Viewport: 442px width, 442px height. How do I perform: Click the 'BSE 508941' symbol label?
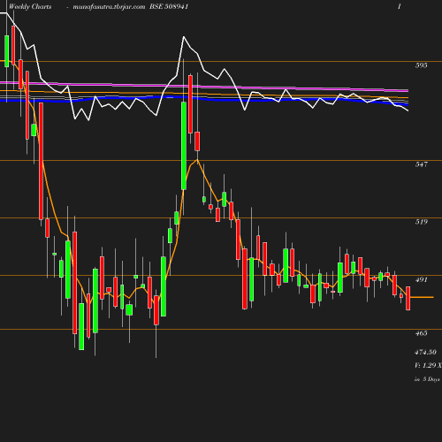click(x=169, y=6)
